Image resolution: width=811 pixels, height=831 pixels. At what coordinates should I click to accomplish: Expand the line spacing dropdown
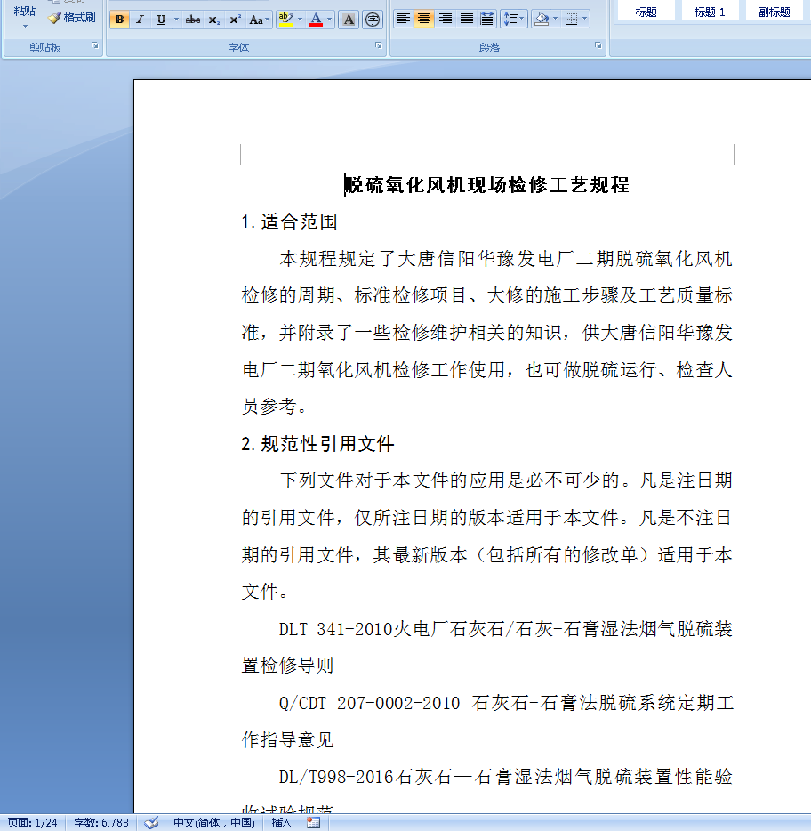522,19
